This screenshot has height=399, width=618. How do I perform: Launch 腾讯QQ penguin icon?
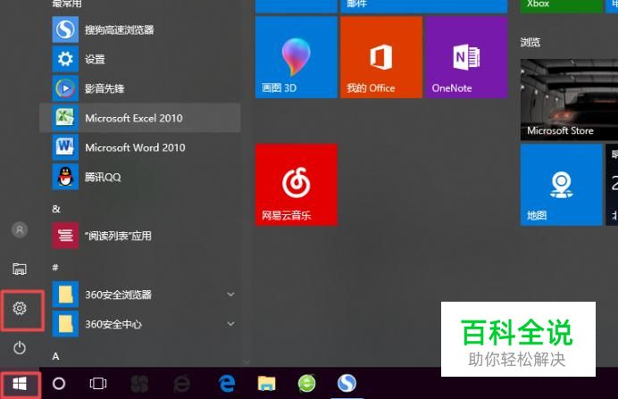(x=65, y=177)
